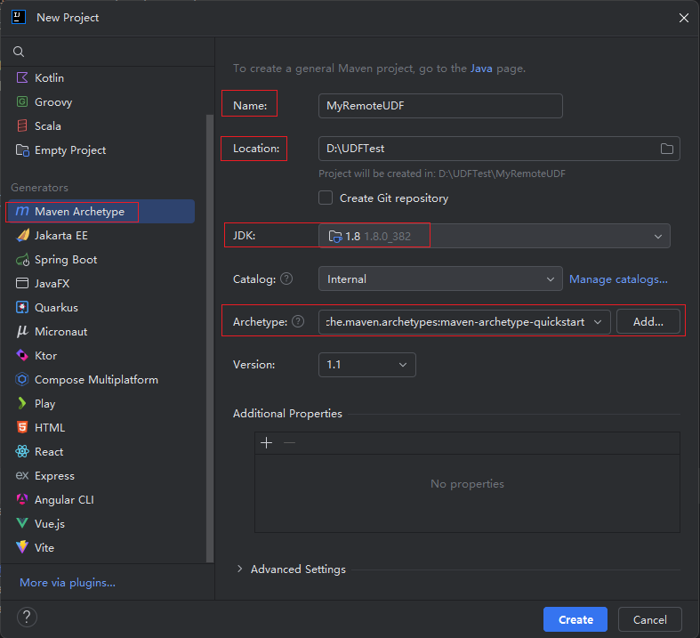
Task: Click the Micronaut mu icon
Action: point(22,331)
